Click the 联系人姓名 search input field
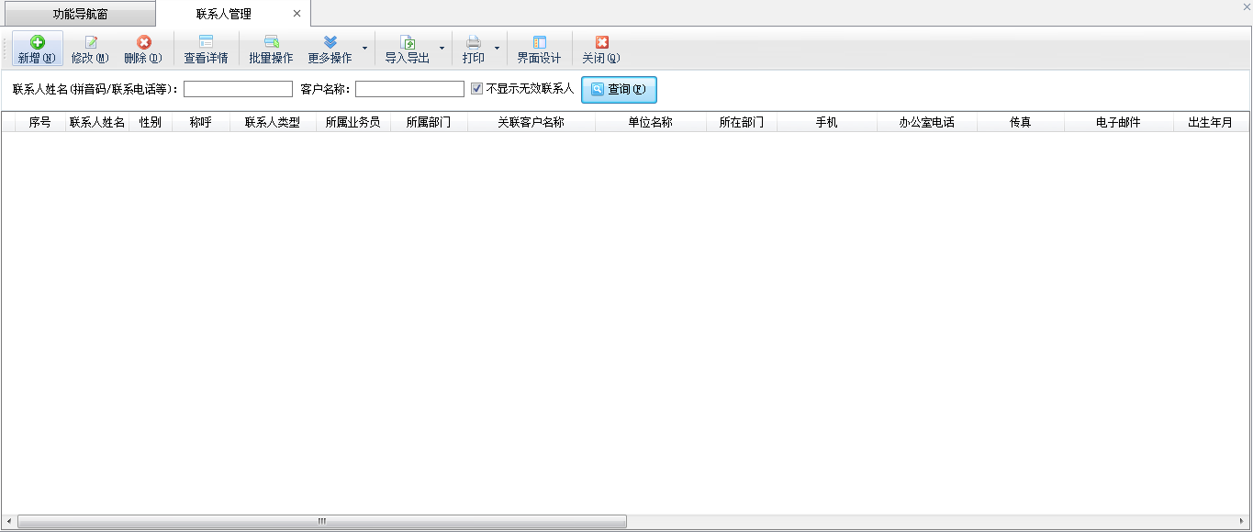The height and width of the screenshot is (532, 1253). click(x=238, y=89)
